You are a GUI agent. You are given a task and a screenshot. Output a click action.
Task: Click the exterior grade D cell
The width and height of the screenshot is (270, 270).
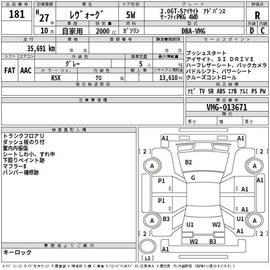[251, 31]
